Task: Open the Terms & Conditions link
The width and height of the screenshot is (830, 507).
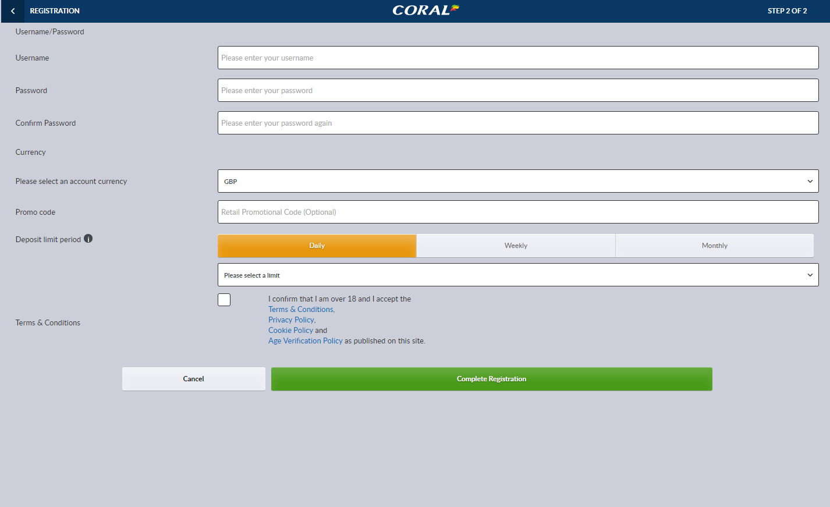Action: click(x=301, y=310)
